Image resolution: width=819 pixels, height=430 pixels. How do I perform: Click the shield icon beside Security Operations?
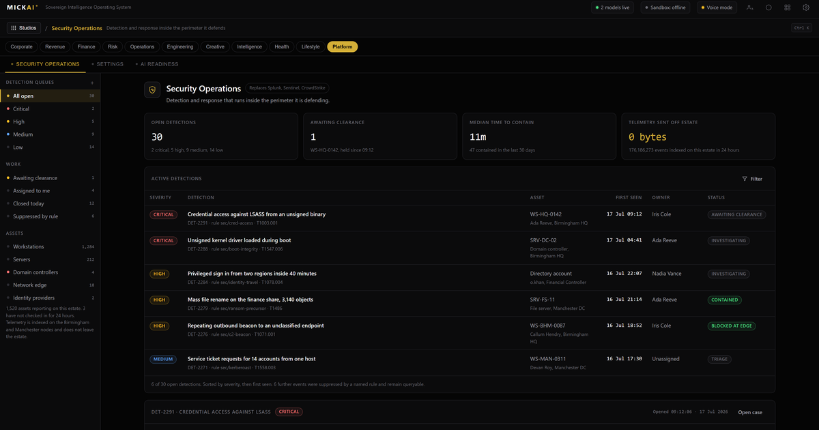pos(152,89)
